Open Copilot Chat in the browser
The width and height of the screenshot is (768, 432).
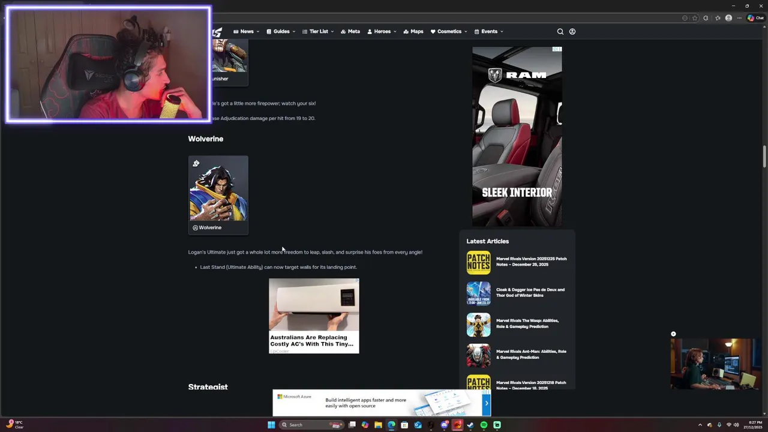coord(755,18)
